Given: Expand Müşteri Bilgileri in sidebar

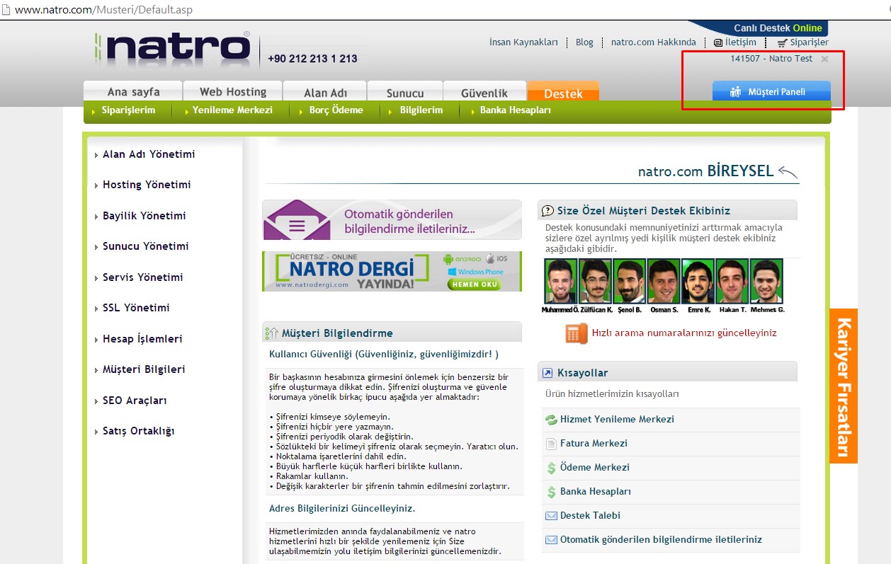Looking at the screenshot, I should coord(144,369).
